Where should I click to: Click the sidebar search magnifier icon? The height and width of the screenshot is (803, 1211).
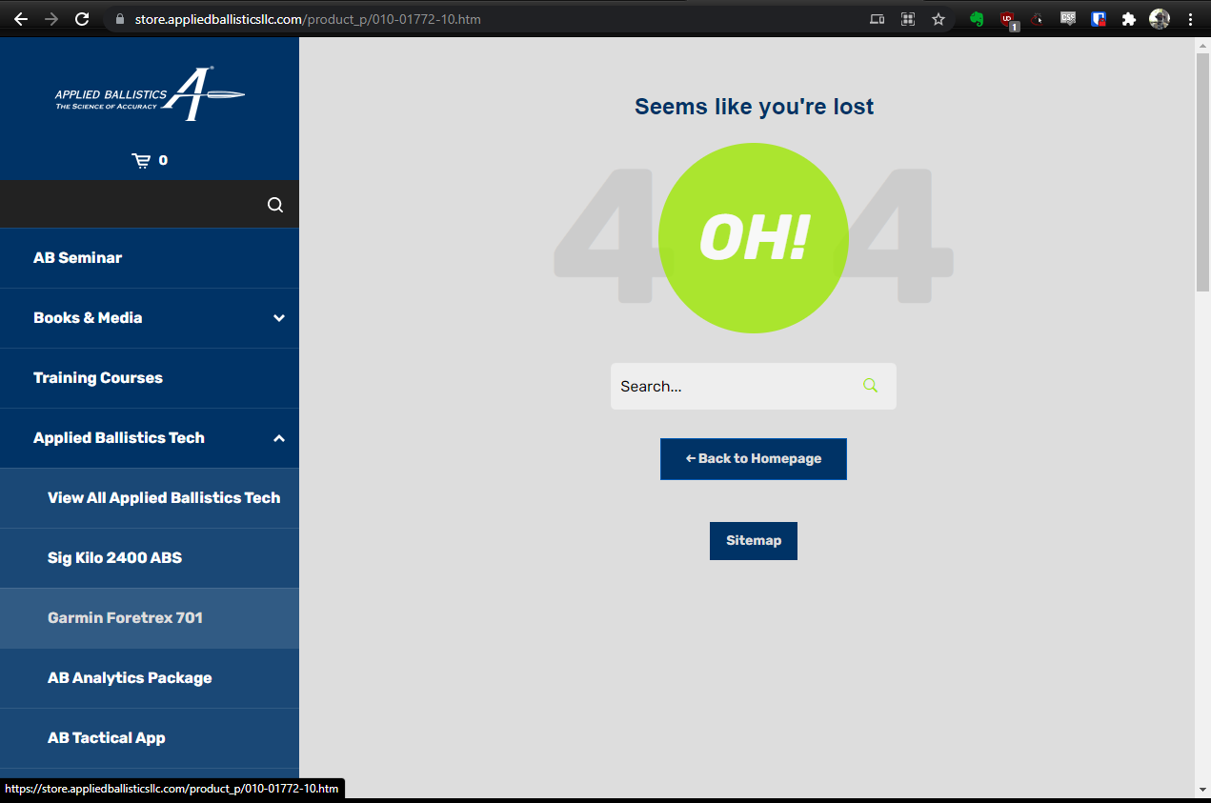(275, 205)
